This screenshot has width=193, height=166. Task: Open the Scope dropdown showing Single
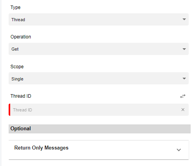click(x=98, y=78)
